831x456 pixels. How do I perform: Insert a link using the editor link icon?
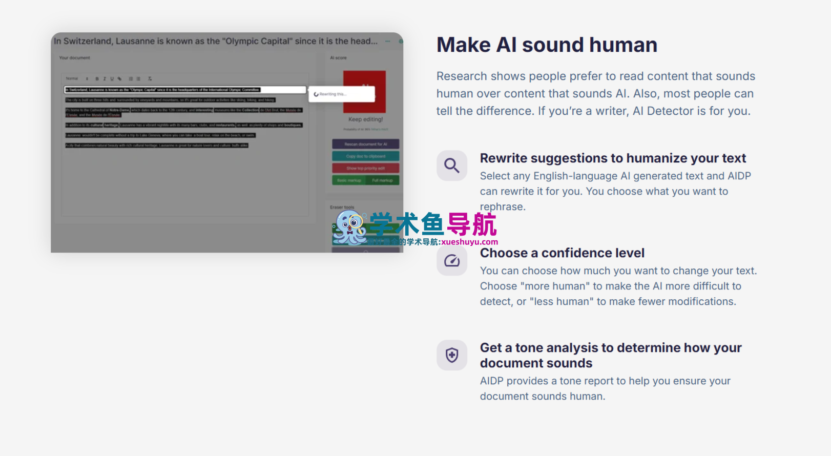pos(119,78)
